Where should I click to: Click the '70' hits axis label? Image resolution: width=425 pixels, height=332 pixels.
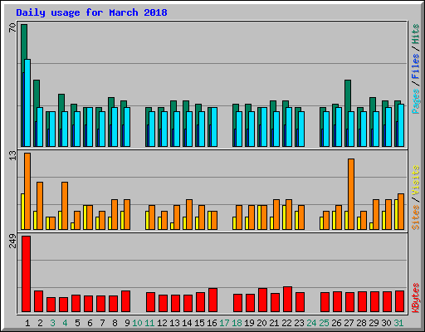(x=12, y=27)
